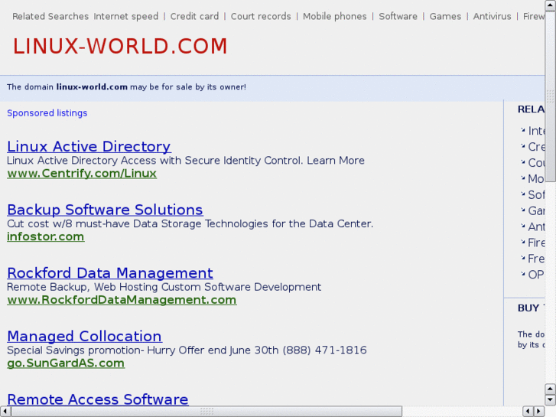Click the arrow bullet beside the 'Gar' sidebar entry
Viewport: 556px width, 417px height.
523,210
